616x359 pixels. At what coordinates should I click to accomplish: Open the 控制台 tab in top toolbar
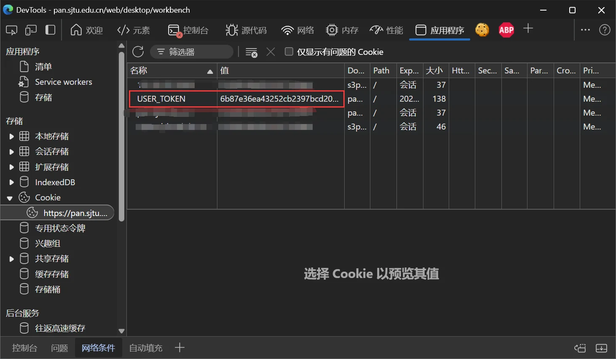click(x=188, y=30)
